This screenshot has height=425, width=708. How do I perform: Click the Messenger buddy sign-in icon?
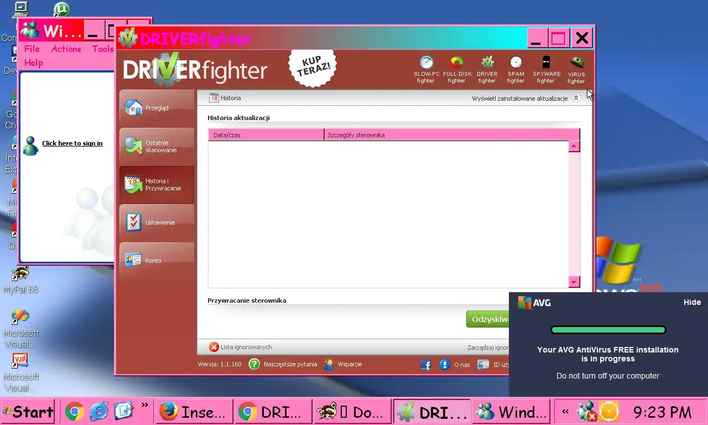click(31, 146)
